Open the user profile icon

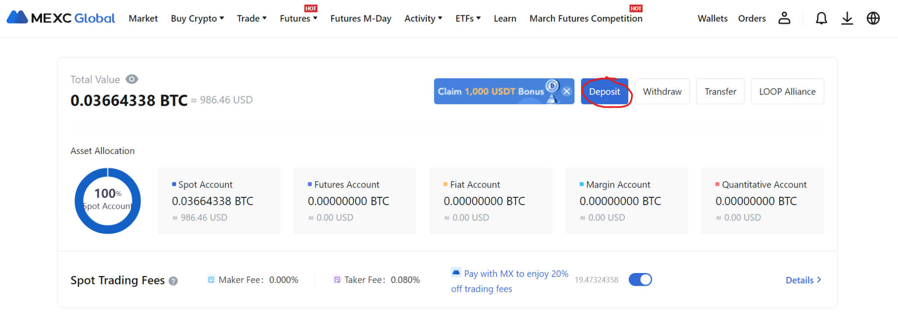[784, 18]
